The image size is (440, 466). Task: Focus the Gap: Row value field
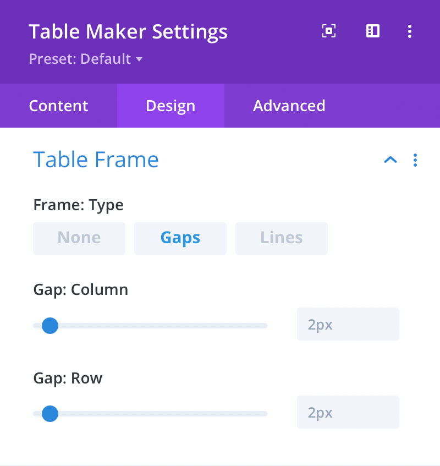pyautogui.click(x=348, y=412)
